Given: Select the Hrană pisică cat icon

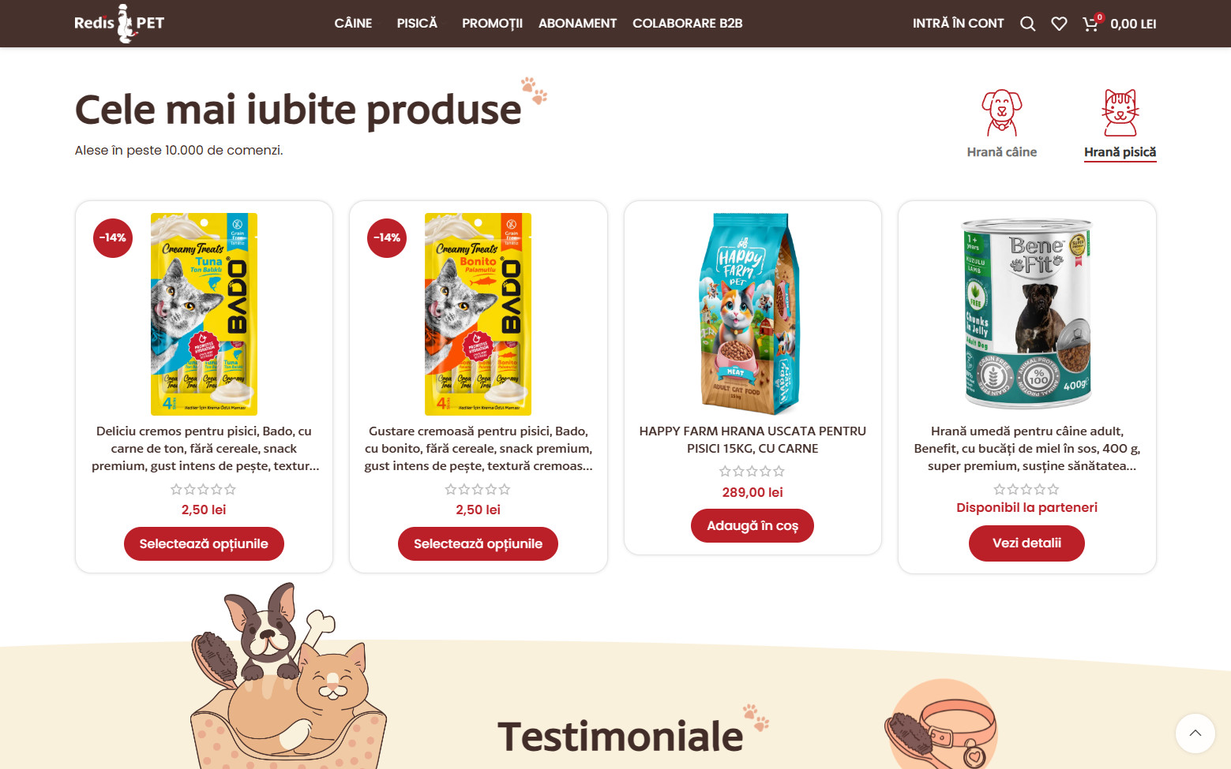Looking at the screenshot, I should [x=1120, y=113].
